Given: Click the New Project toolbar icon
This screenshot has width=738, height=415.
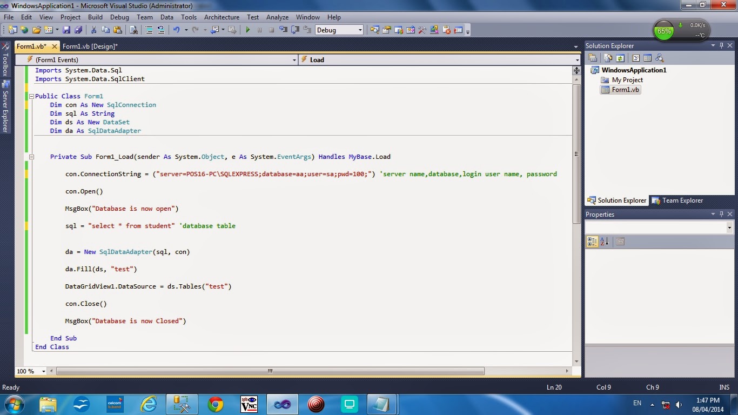Looking at the screenshot, I should click(x=12, y=30).
